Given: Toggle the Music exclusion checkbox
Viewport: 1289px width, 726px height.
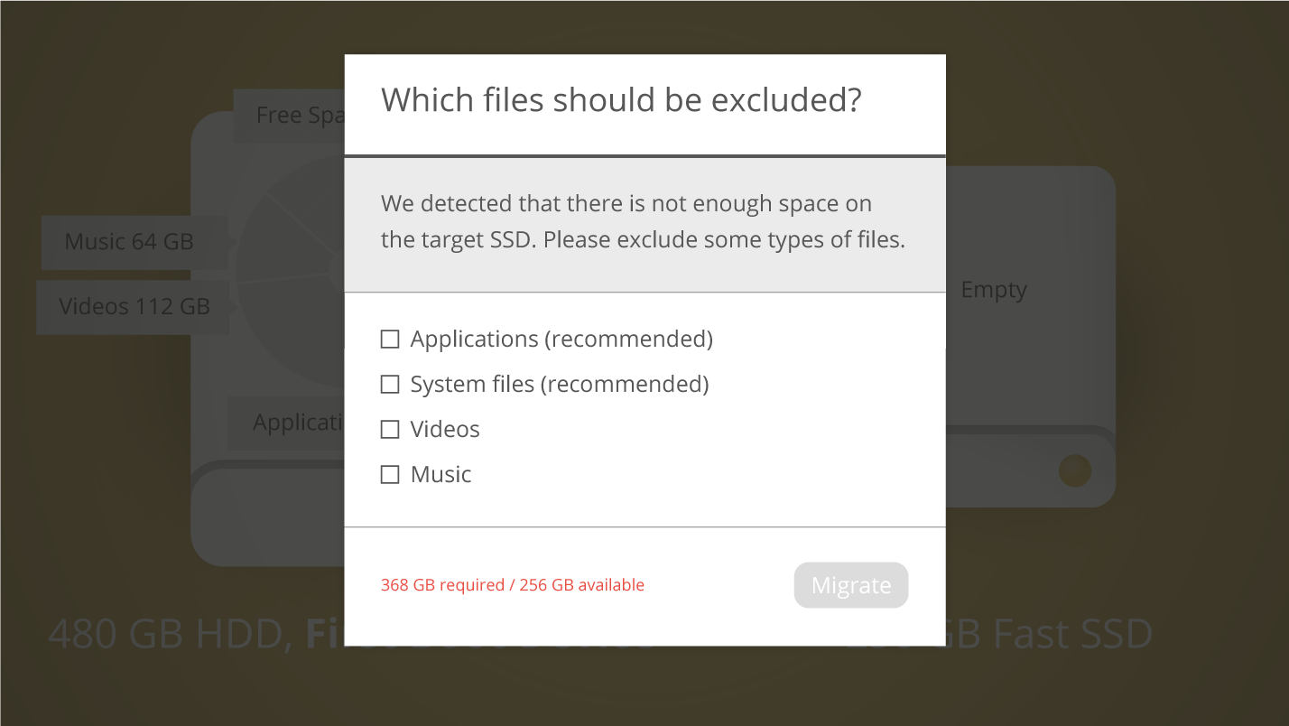Looking at the screenshot, I should point(390,475).
